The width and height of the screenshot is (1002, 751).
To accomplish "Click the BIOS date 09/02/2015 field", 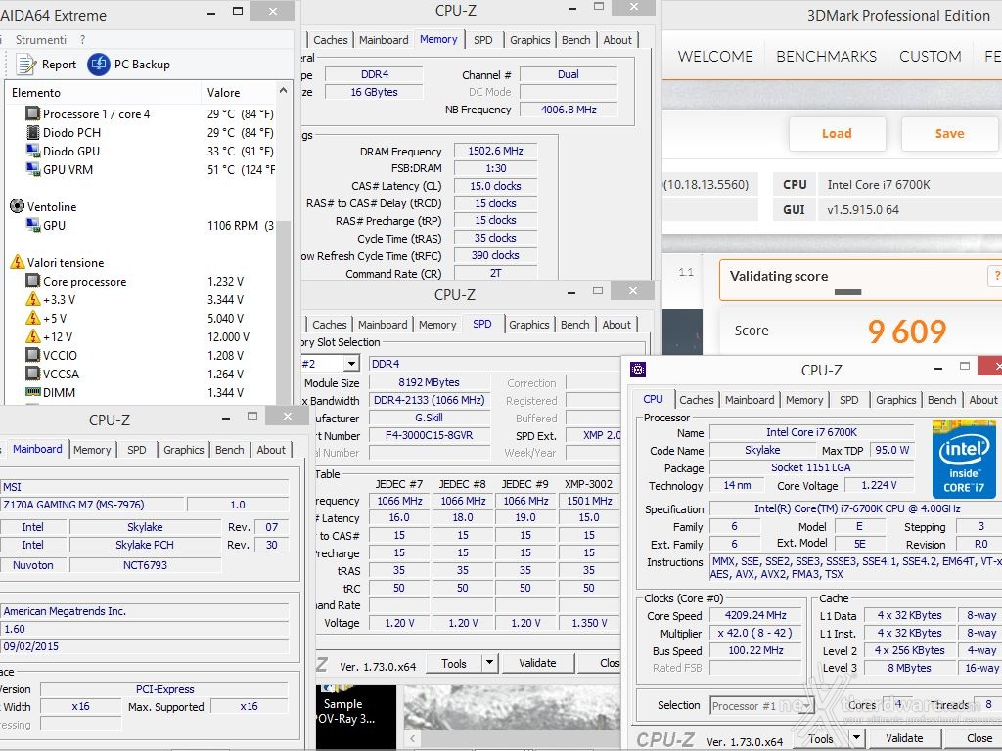I will click(x=145, y=646).
